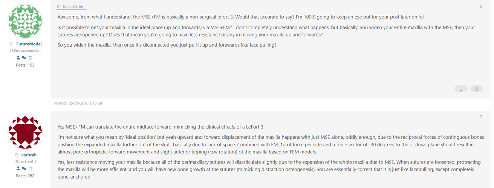
Task: Open the FutureModel username link
Action: pos(29,44)
